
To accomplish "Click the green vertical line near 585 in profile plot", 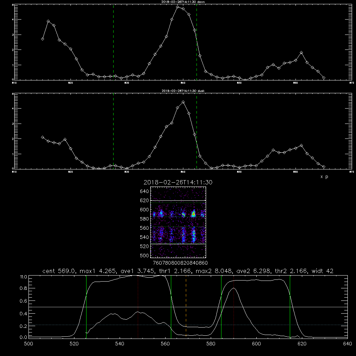I will tap(221, 307).
